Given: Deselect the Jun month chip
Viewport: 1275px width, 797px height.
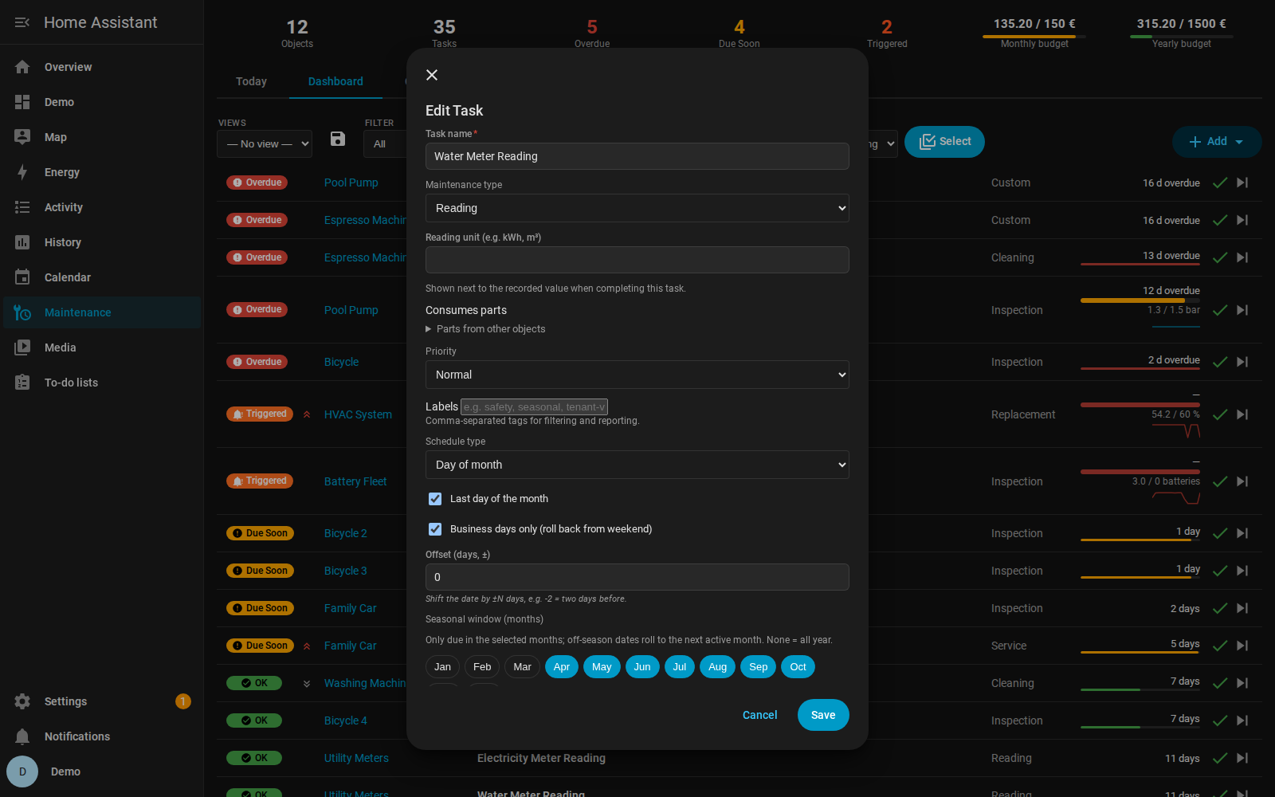Looking at the screenshot, I should [x=642, y=667].
